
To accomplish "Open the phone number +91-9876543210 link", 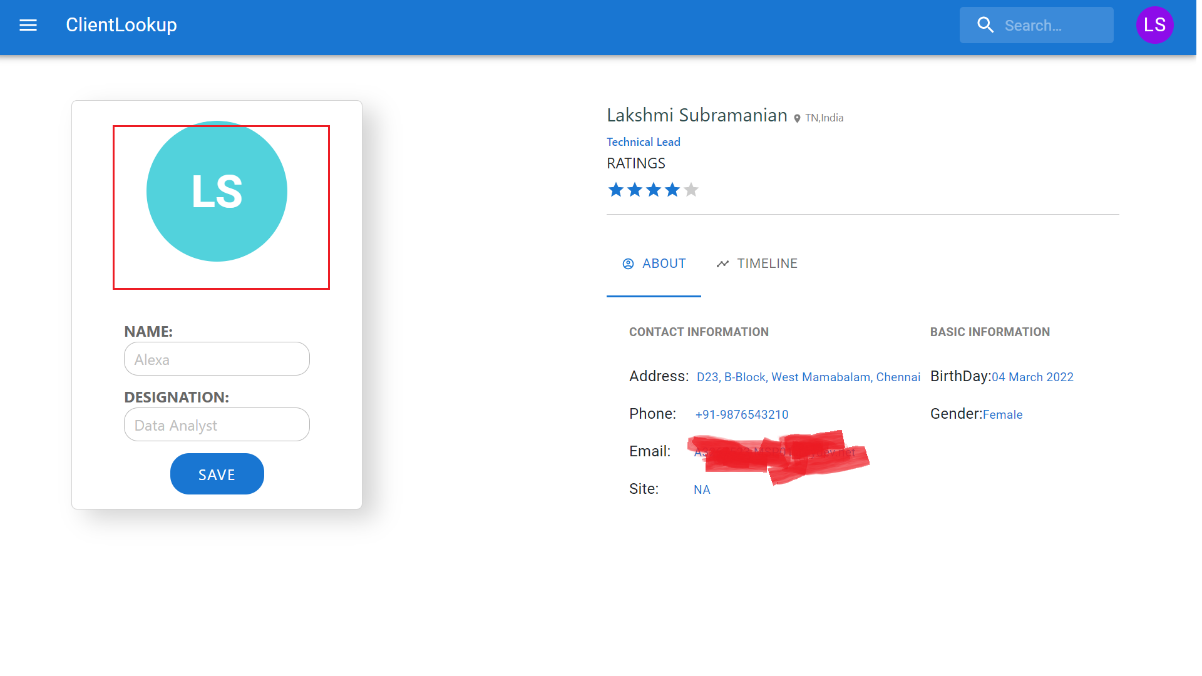I will pyautogui.click(x=742, y=414).
